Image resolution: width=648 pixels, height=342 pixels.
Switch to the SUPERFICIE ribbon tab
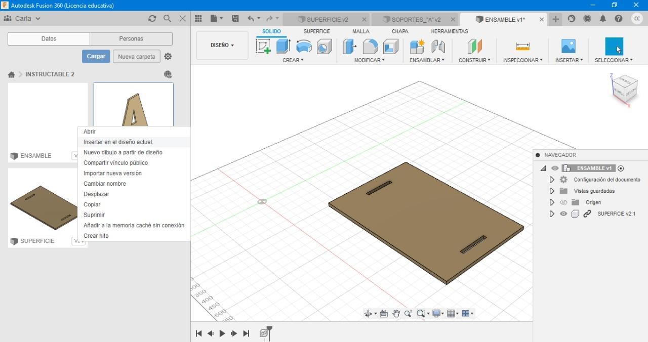pyautogui.click(x=316, y=31)
